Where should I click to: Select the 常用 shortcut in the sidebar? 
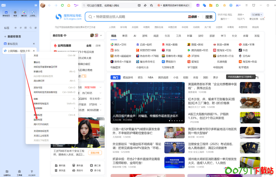pos(15,14)
